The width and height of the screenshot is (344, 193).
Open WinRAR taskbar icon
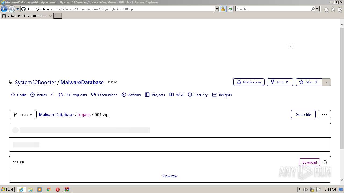67,190
